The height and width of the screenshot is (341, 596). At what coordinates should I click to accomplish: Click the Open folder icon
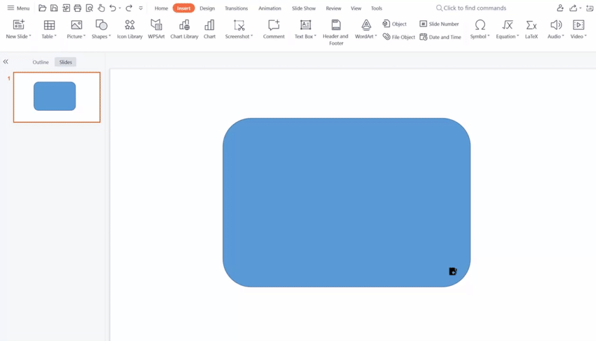[42, 8]
